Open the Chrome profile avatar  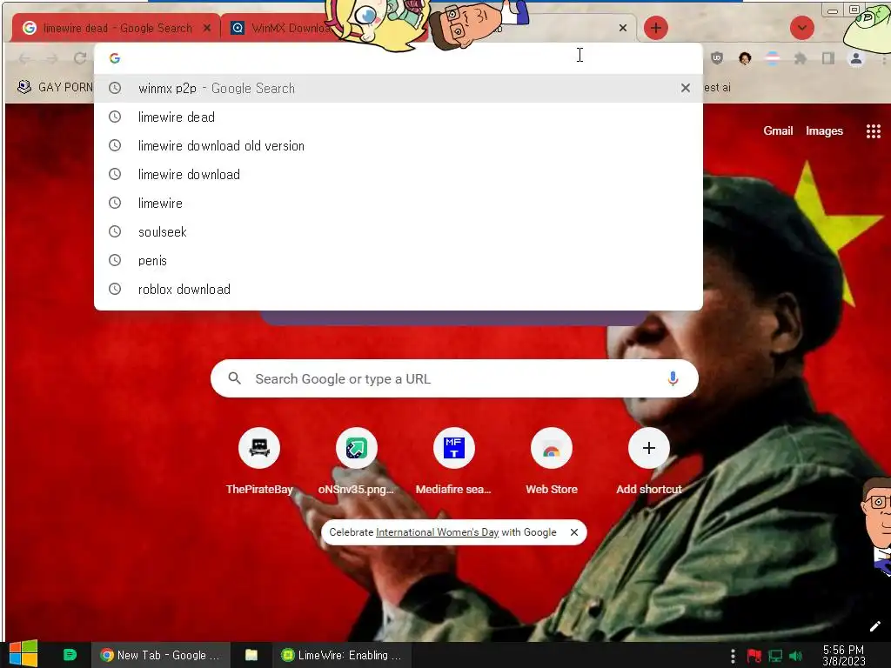(856, 58)
